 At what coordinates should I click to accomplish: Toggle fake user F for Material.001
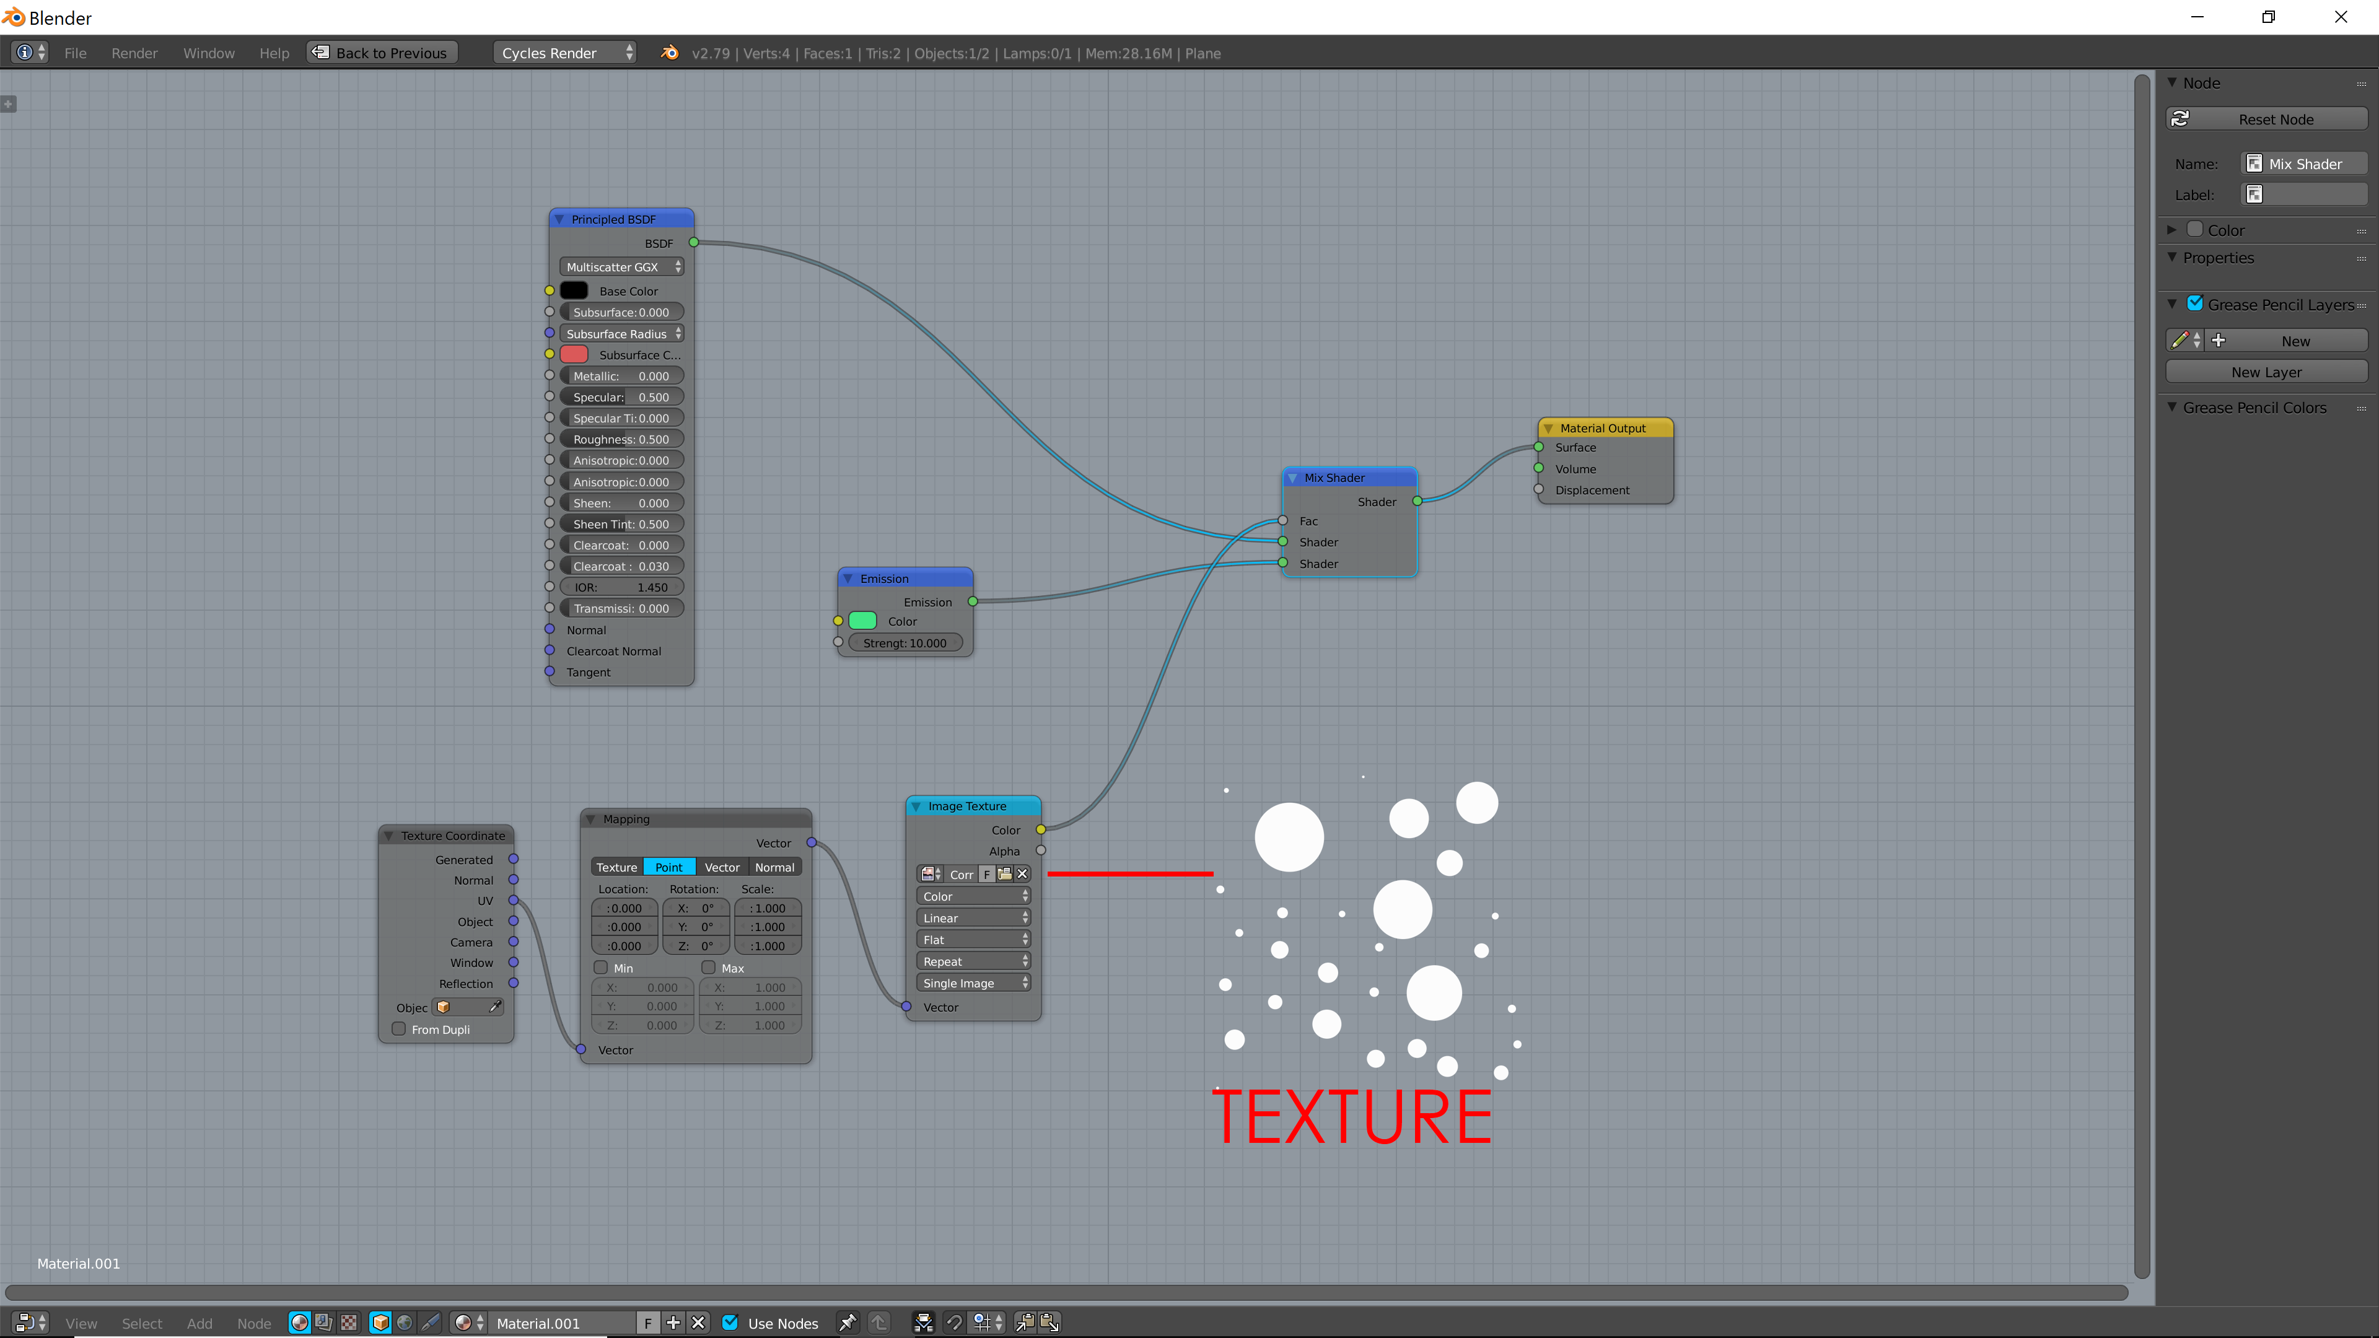(x=647, y=1323)
